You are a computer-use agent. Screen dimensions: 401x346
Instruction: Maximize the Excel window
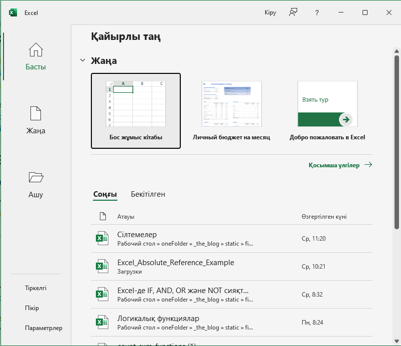click(x=365, y=12)
